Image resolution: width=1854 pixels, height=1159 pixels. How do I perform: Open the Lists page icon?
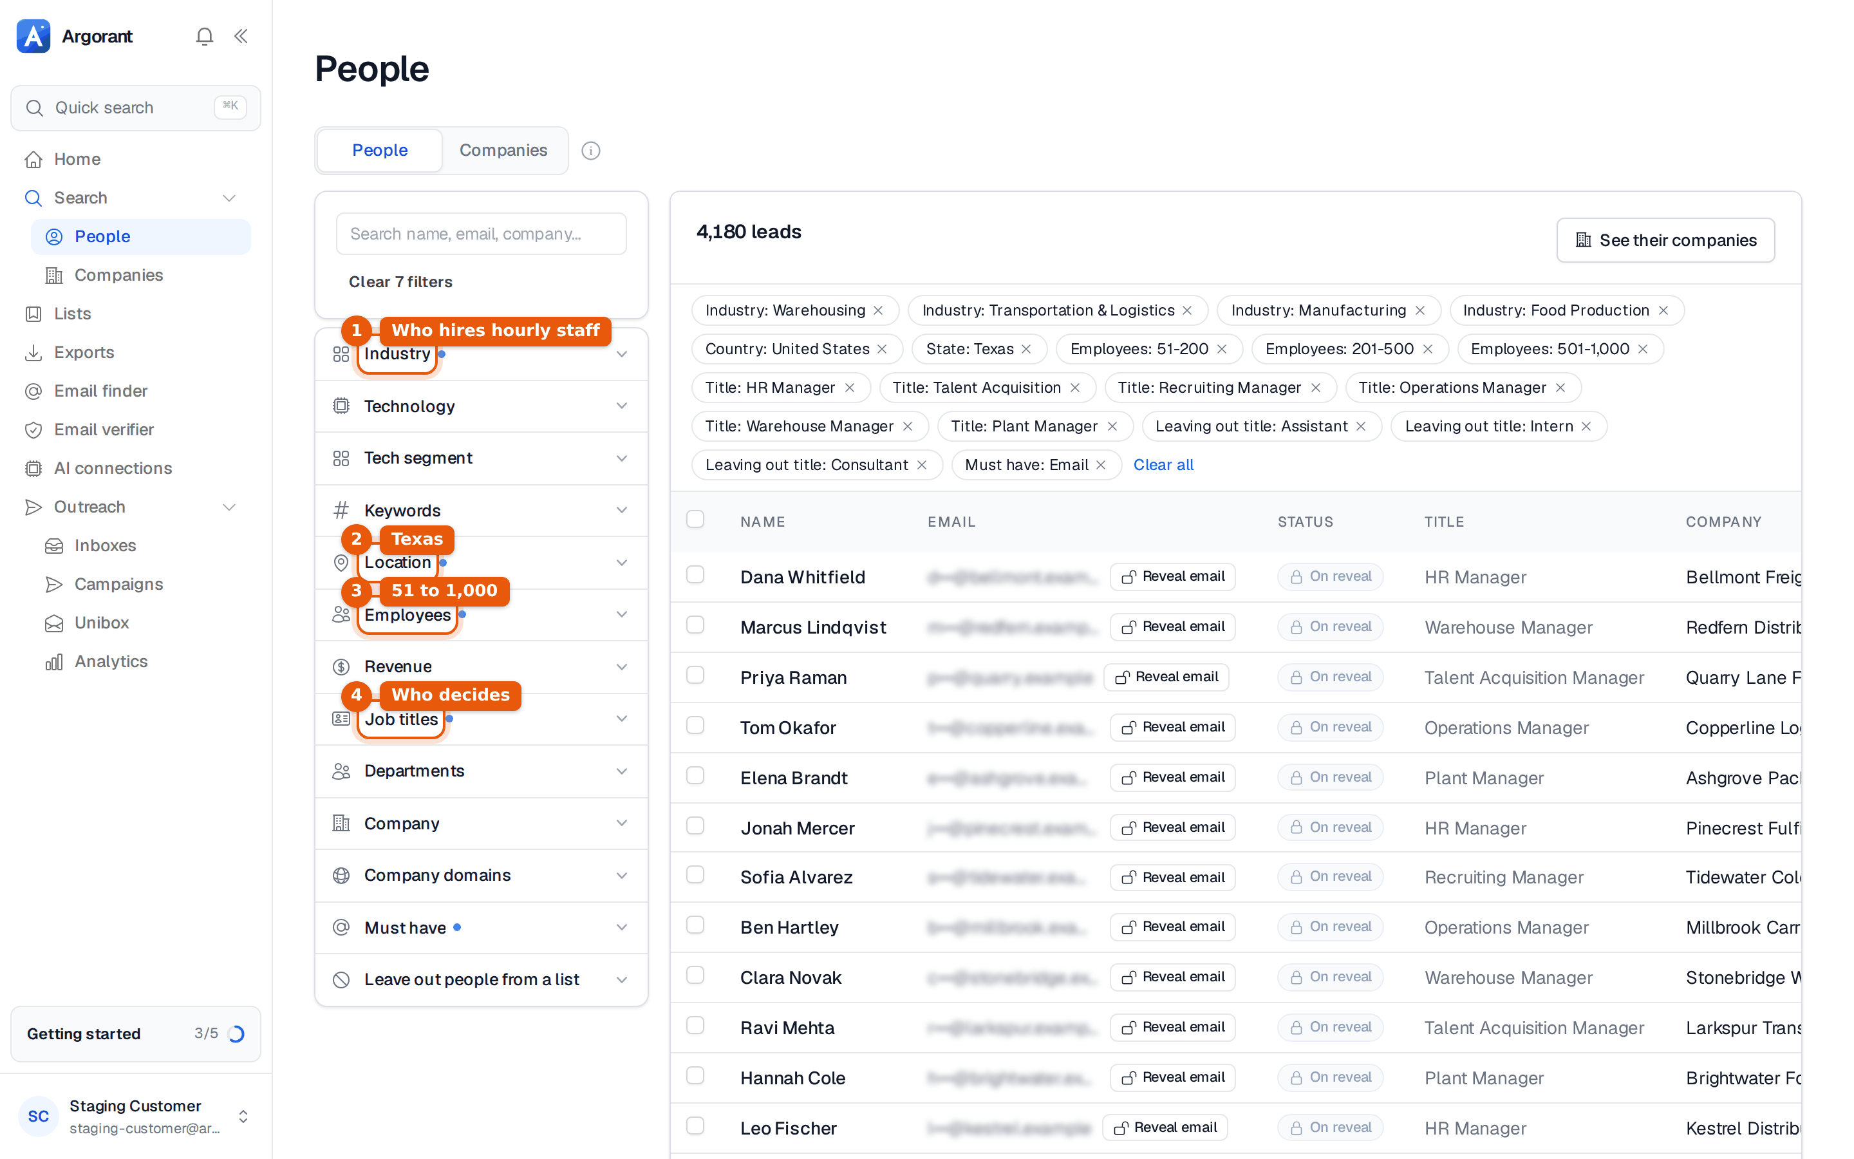tap(33, 314)
